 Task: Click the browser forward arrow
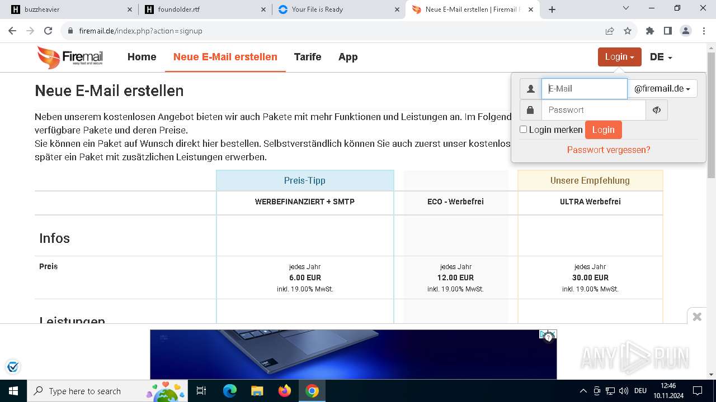31,31
